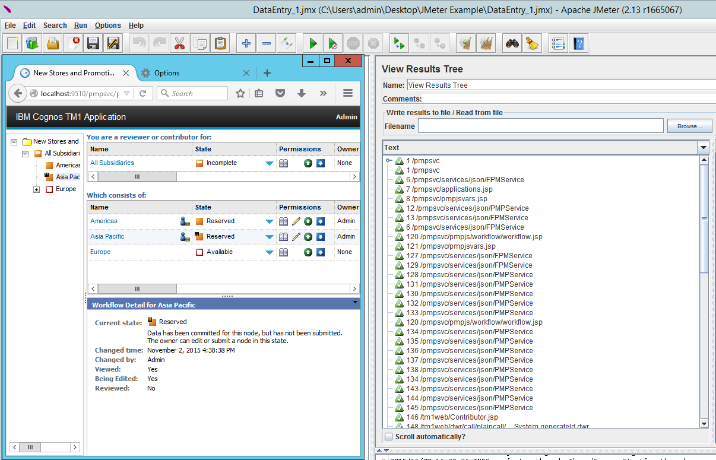Enable the Scroll automatically checkbox
716x460 pixels.
(388, 437)
